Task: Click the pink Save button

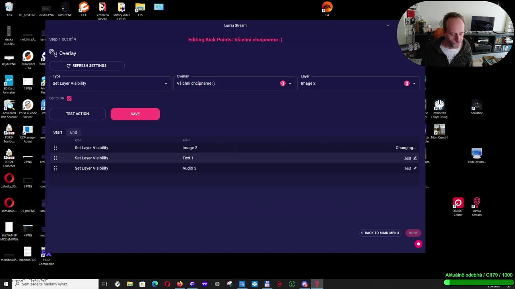Action: tap(135, 114)
